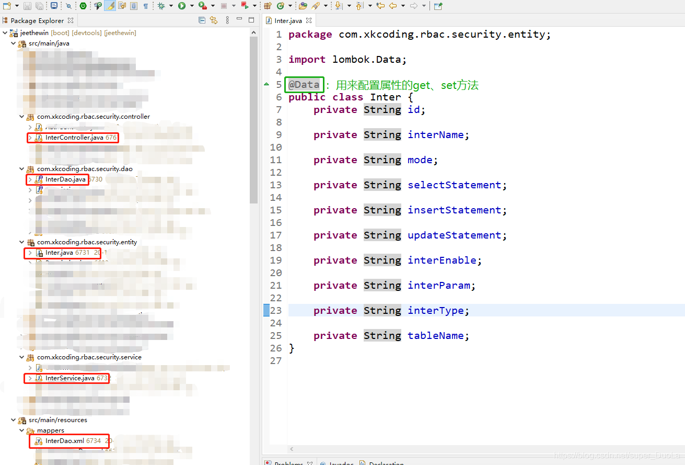
Task: Open InterDao.xml in the mappers folder
Action: (x=64, y=441)
